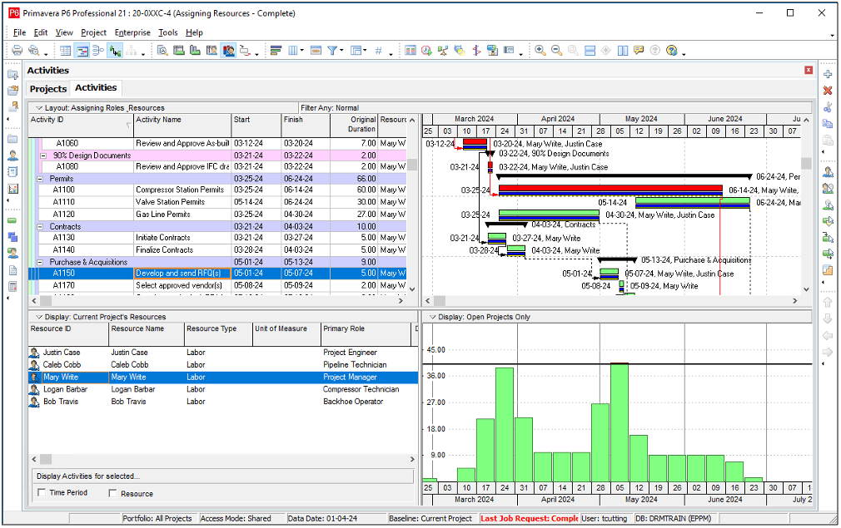Screen dimensions: 841x528
Task: Open the File menu
Action: pos(19,32)
